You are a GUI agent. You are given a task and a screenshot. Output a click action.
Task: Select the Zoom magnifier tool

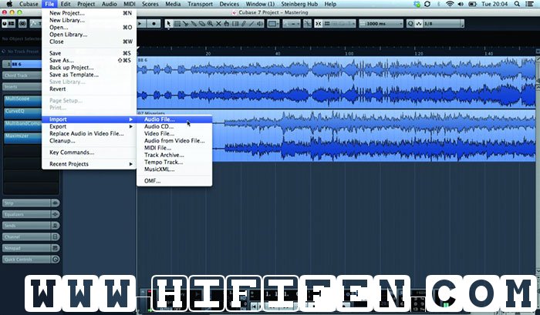pyautogui.click(x=210, y=24)
